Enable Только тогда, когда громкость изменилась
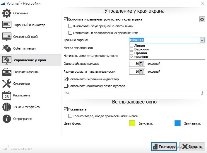 click(x=70, y=116)
